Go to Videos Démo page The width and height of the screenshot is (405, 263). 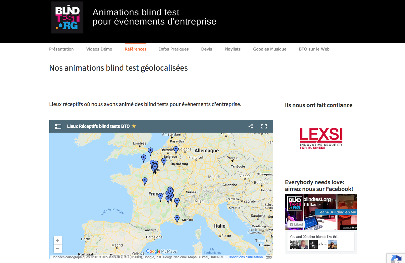[99, 49]
